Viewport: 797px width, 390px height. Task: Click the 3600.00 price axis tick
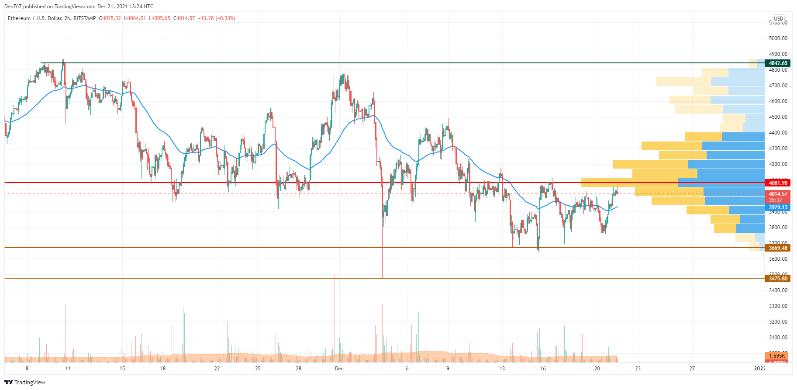[778, 259]
